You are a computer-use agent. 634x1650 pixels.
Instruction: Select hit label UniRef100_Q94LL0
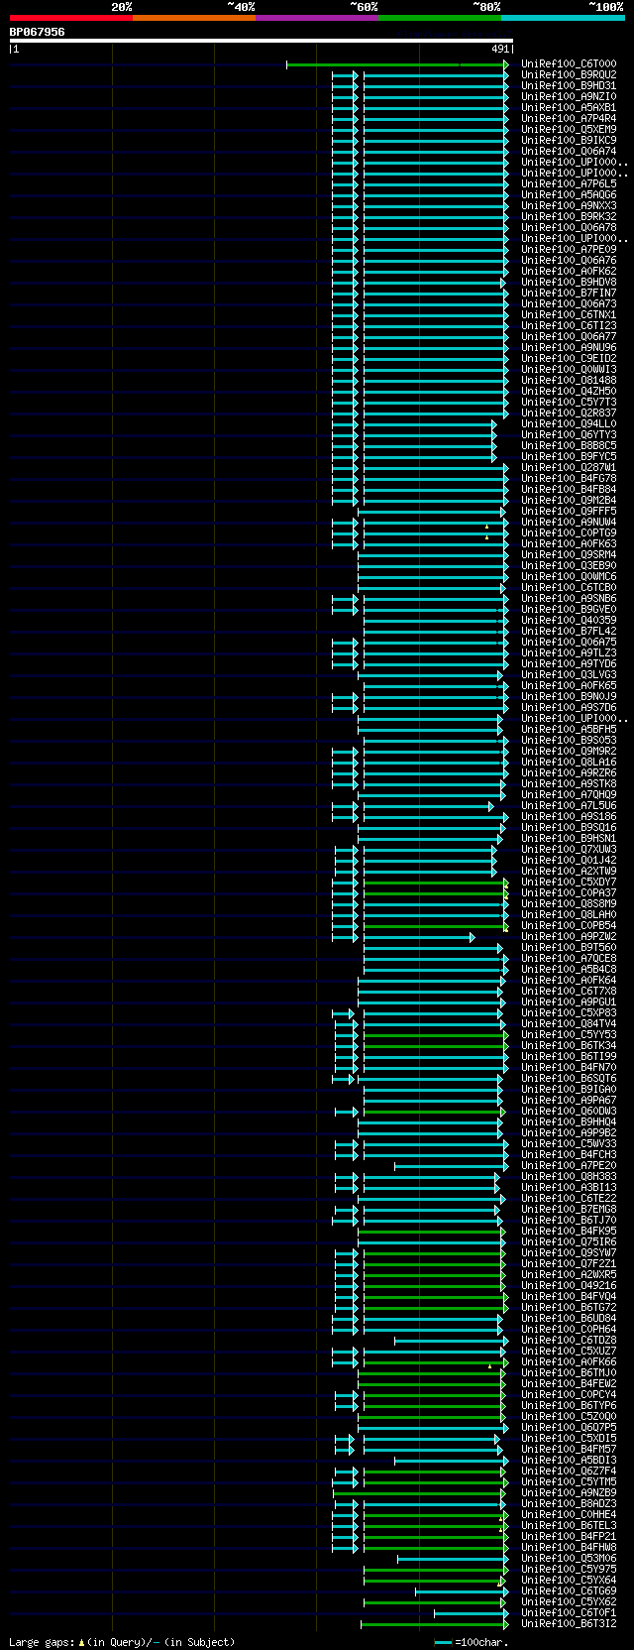click(x=569, y=424)
